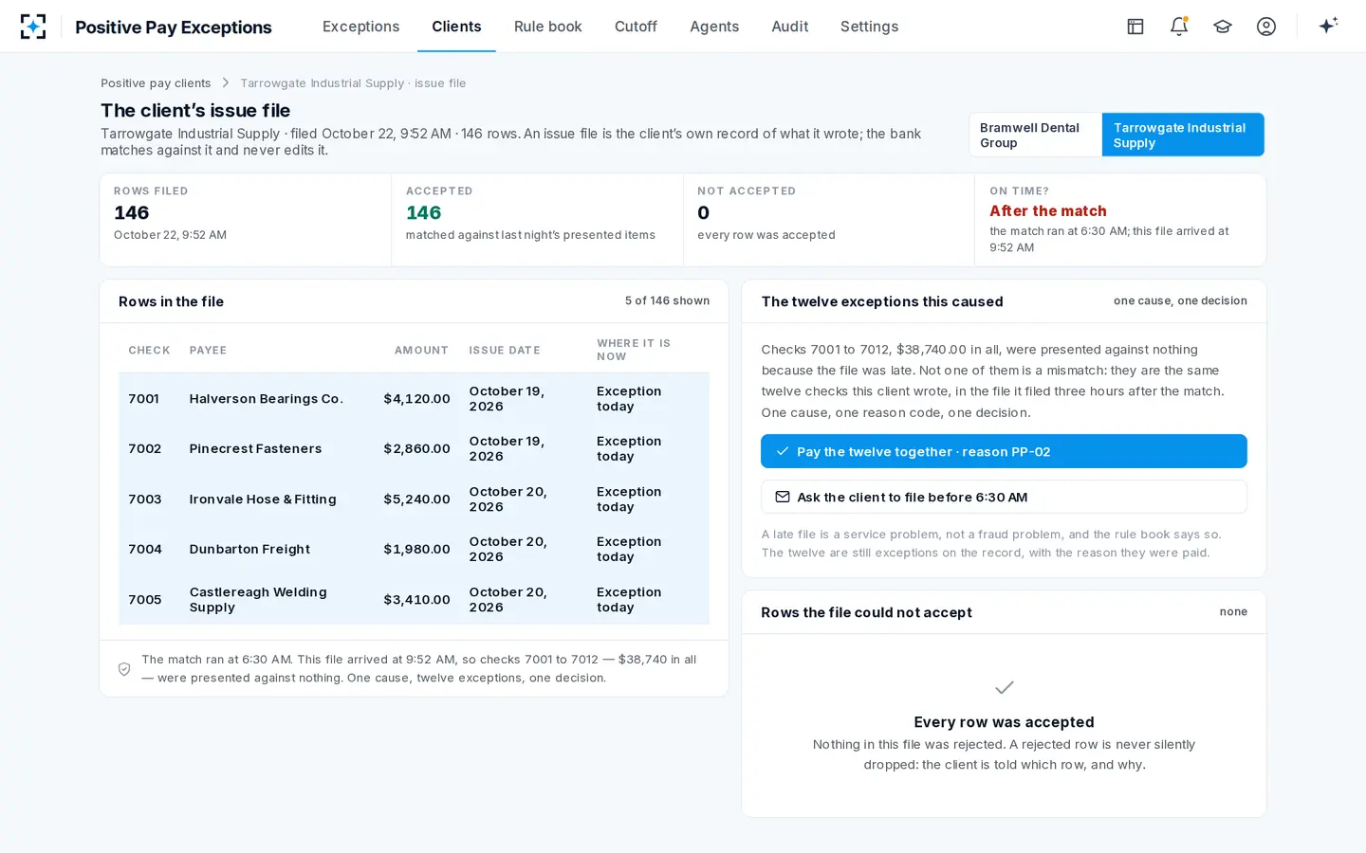Viewport: 1366px width, 853px height.
Task: Click Exception today status for check 7001
Action: [x=629, y=398]
